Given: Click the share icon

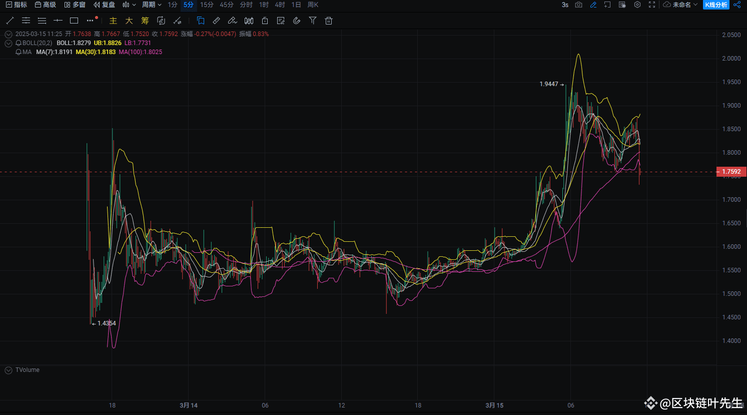Looking at the screenshot, I should [x=737, y=5].
